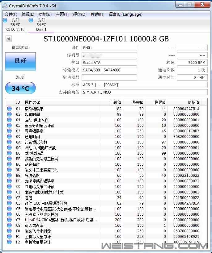Image resolution: width=212 pixels, height=253 pixels.
Task: Click the power on hours field 0 小时
Action: point(192,77)
